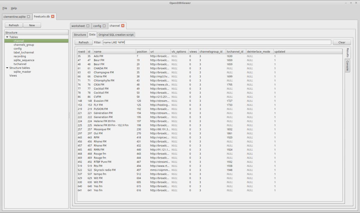Open the Original SQL creation script tab
The width and height of the screenshot is (360, 213).
[x=116, y=35]
